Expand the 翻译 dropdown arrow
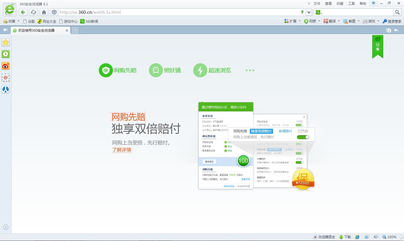This screenshot has width=404, height=241. coord(339,21)
